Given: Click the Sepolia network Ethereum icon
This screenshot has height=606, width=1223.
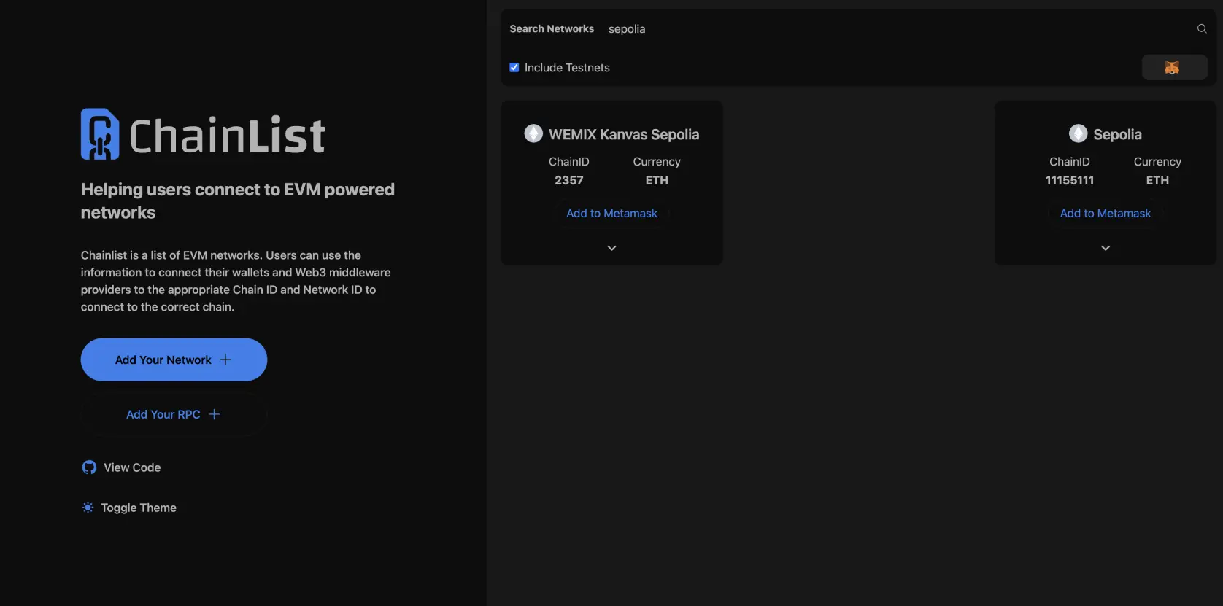Looking at the screenshot, I should click(1078, 133).
